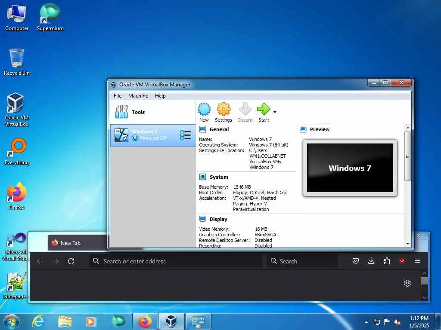Screen dimensions: 441x330
Task: Click the muted volume tray icon
Action: coord(398,322)
